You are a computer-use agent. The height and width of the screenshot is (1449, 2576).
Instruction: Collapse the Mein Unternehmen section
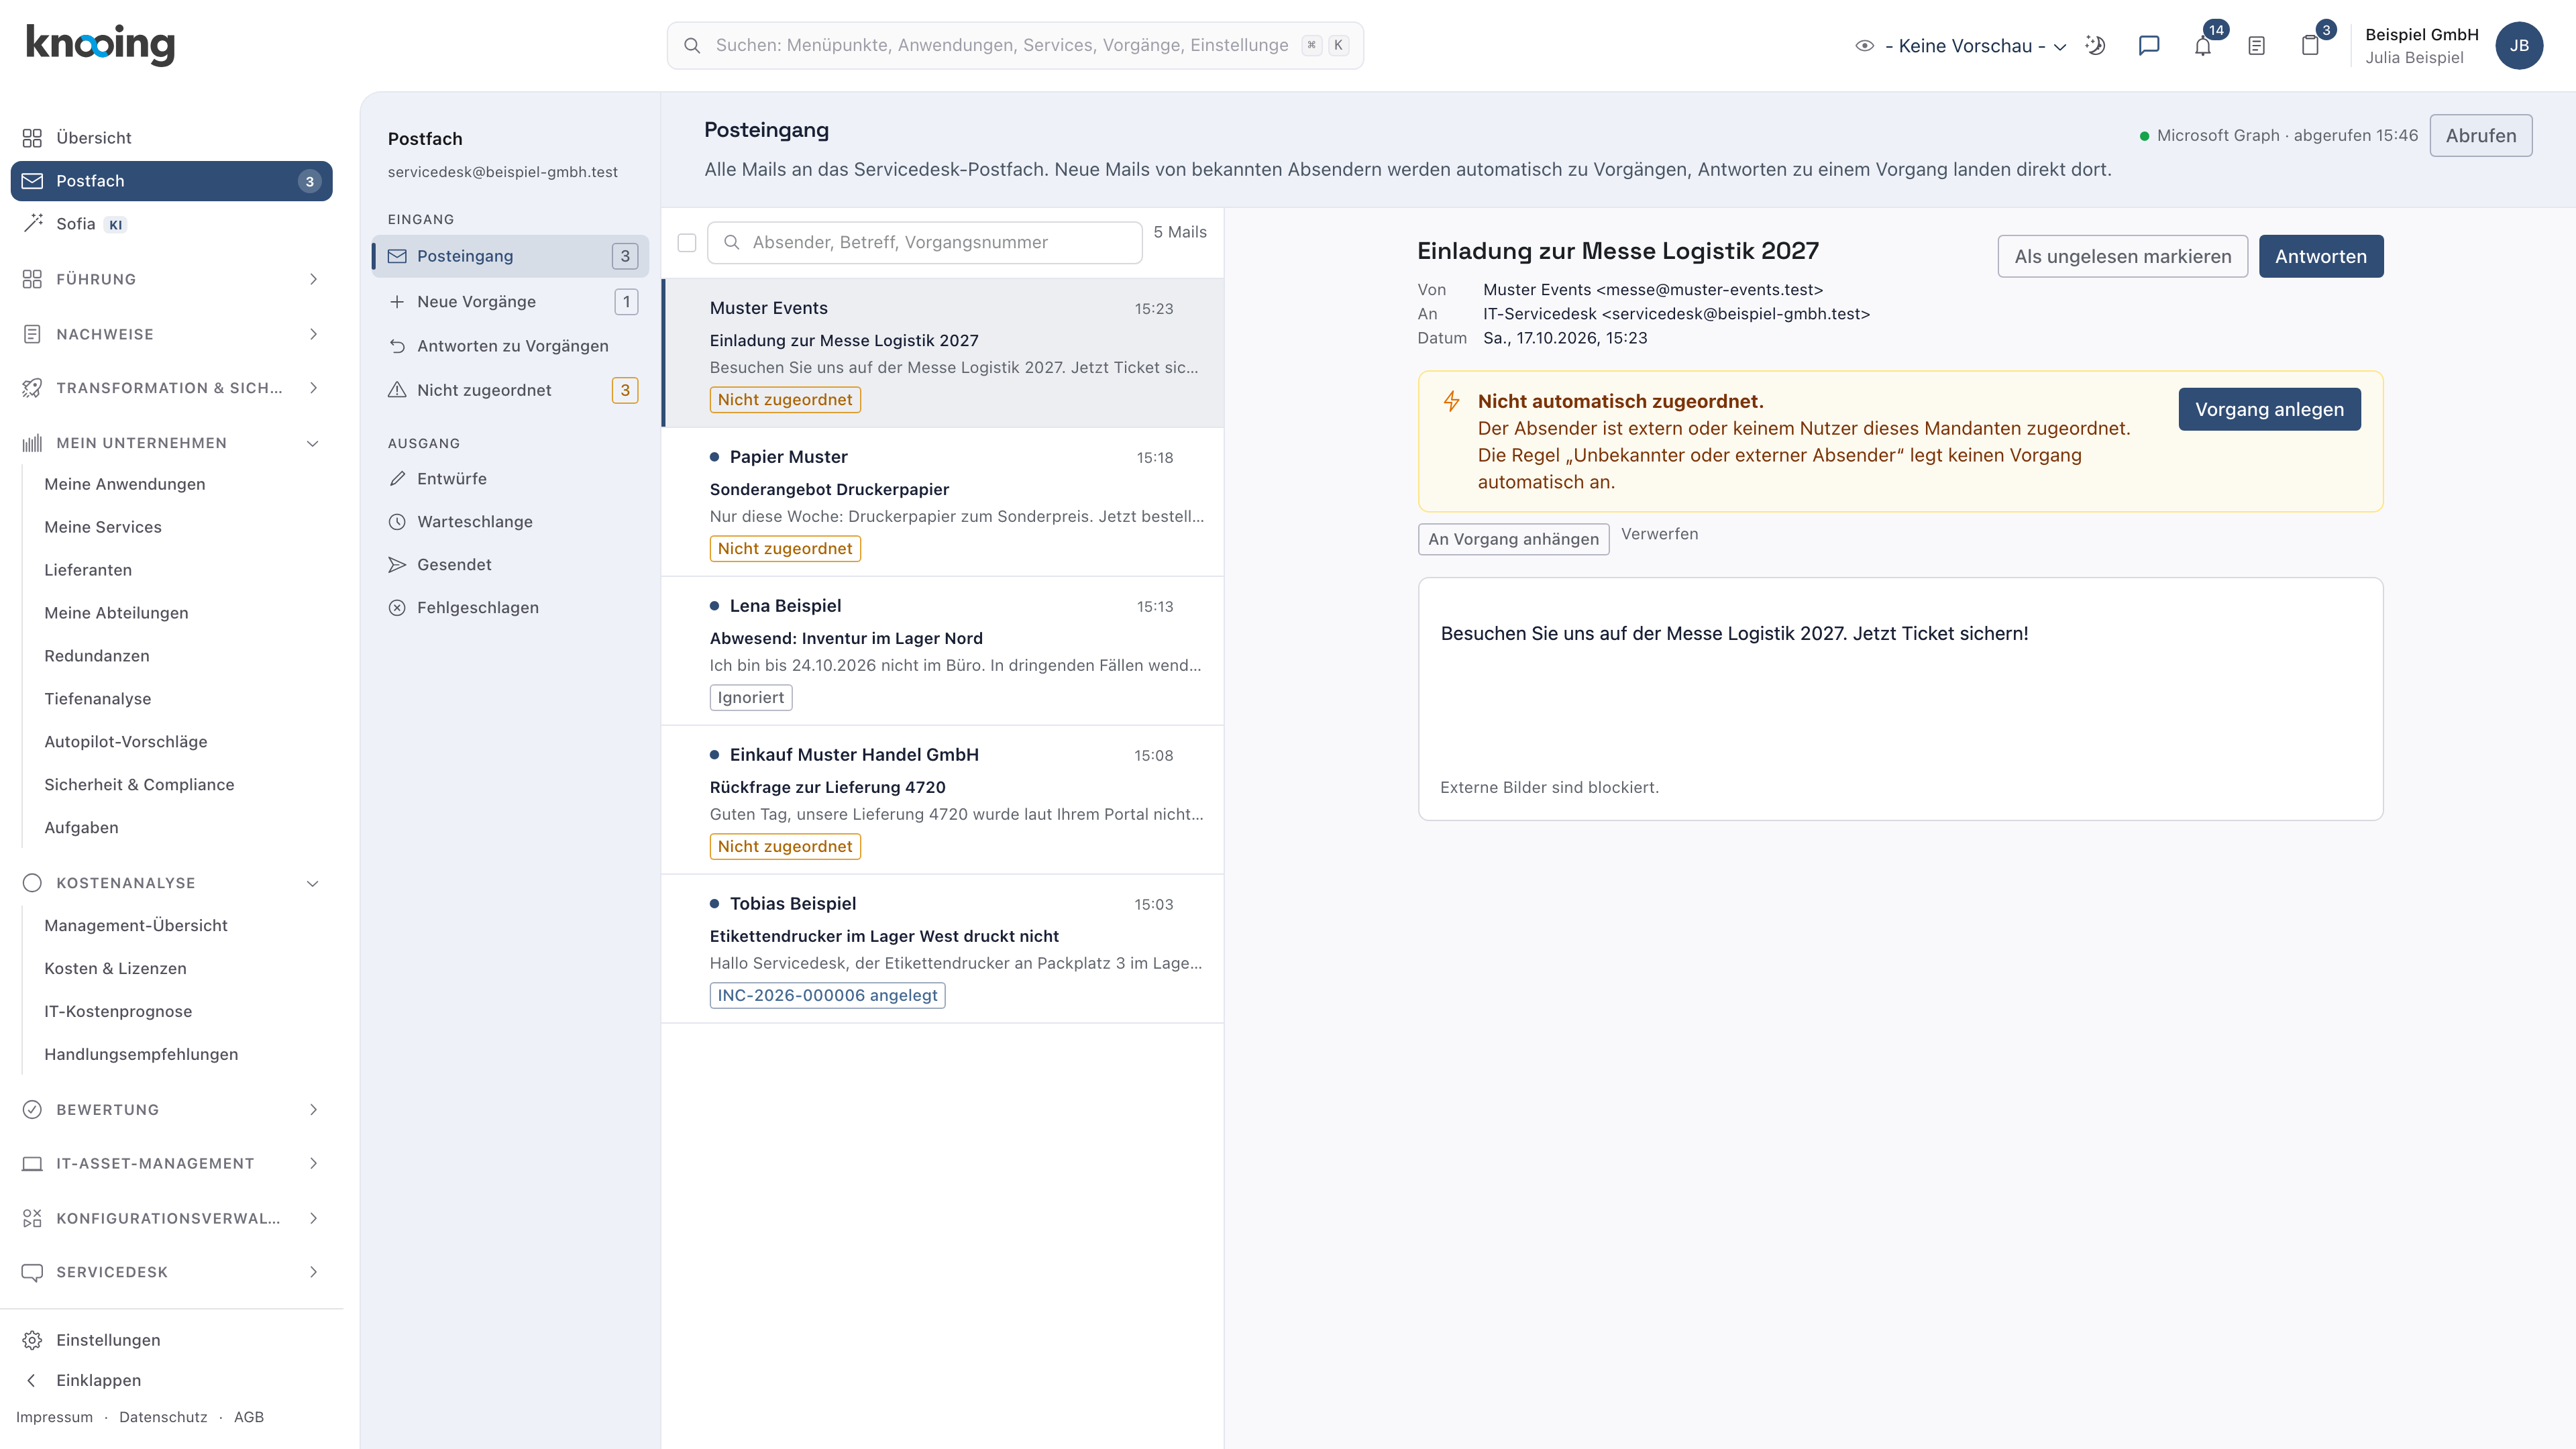[x=171, y=443]
